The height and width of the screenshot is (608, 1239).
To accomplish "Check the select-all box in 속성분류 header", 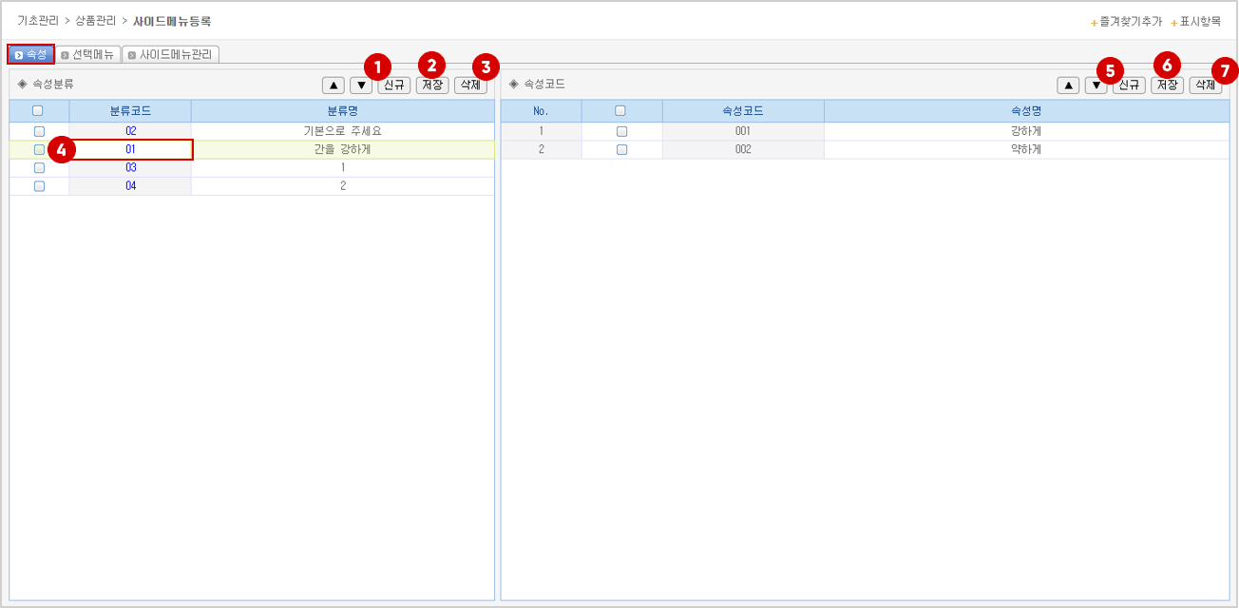I will 38,111.
